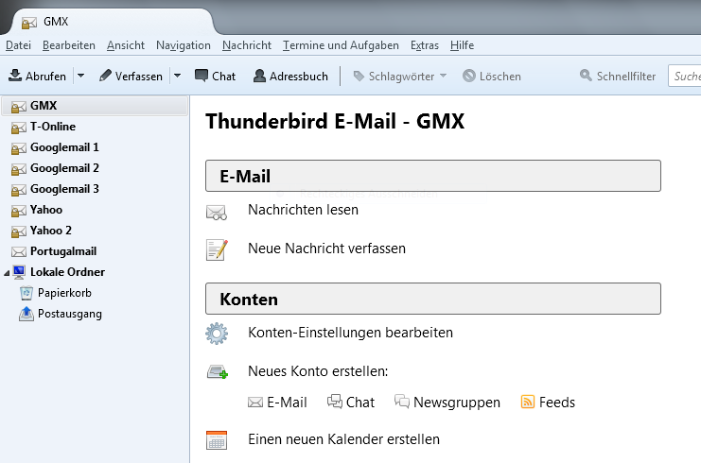701x463 pixels.
Task: Click the Schnellfilter magnifier icon
Action: pos(586,75)
